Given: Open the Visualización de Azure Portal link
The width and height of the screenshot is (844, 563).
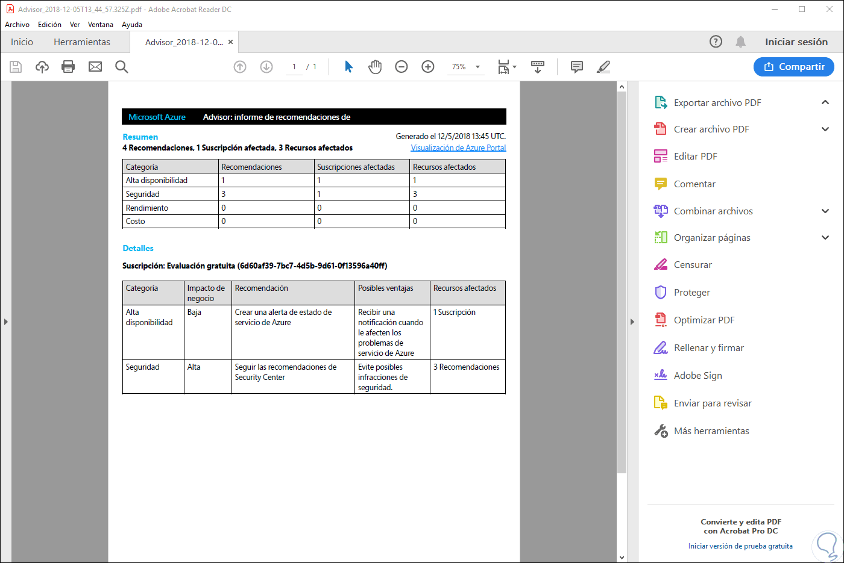Looking at the screenshot, I should point(458,148).
